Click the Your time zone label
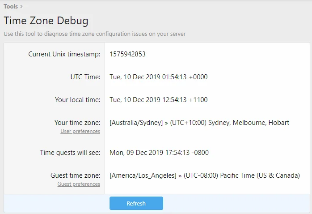The width and height of the screenshot is (312, 214). (77, 122)
